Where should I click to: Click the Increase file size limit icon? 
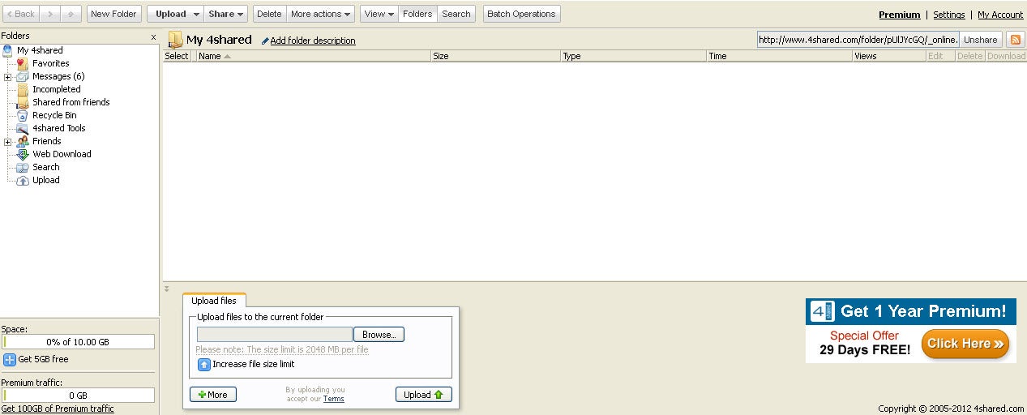coord(204,365)
